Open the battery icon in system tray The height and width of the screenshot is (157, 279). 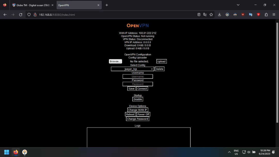tap(254, 152)
